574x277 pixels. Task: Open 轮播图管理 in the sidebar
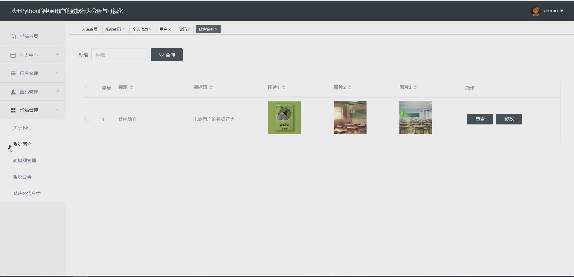[25, 161]
